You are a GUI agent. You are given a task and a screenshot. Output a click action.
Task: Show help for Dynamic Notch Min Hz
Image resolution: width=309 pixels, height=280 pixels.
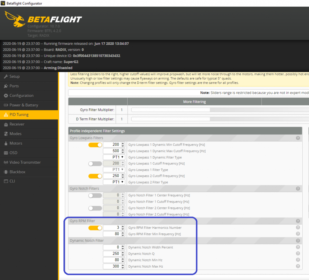coord(298,260)
